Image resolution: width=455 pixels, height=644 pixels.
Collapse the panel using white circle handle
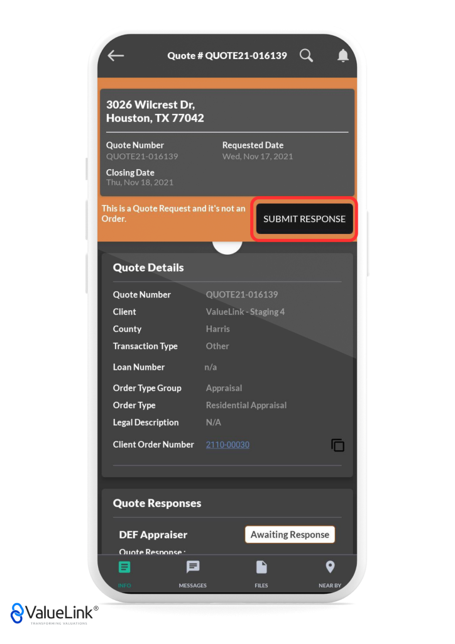227,245
